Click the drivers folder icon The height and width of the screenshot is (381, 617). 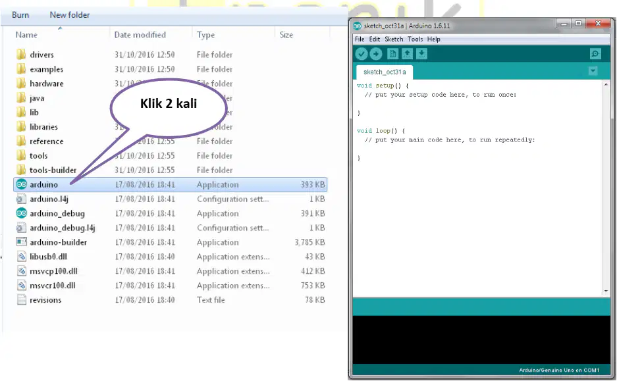point(21,54)
